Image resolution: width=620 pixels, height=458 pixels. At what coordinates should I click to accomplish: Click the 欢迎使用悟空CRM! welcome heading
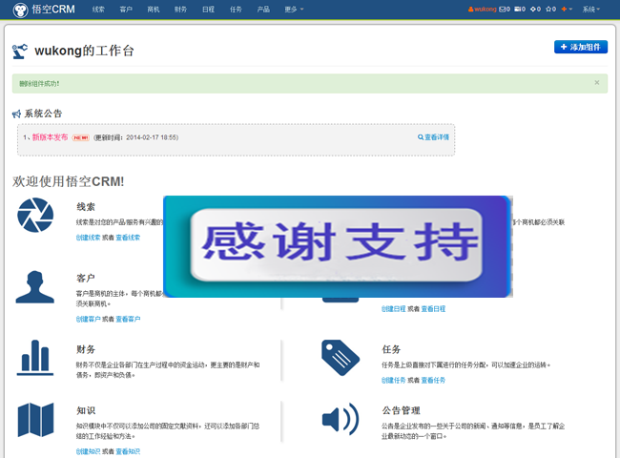pos(69,181)
